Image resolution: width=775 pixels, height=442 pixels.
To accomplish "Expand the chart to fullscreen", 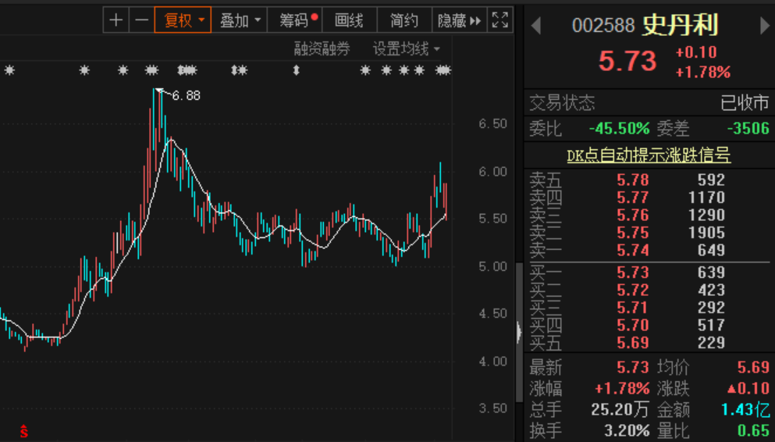I will tap(500, 20).
